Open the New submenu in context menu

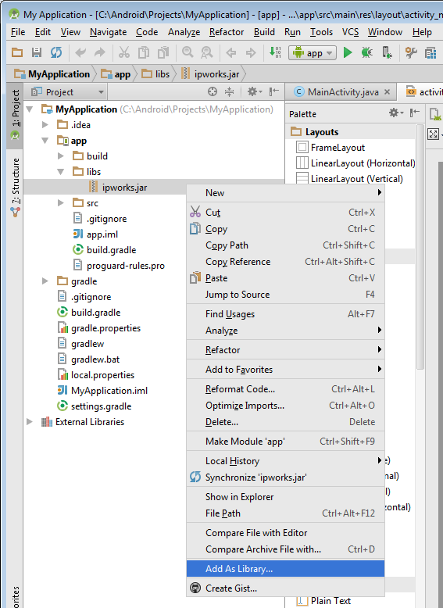point(286,193)
